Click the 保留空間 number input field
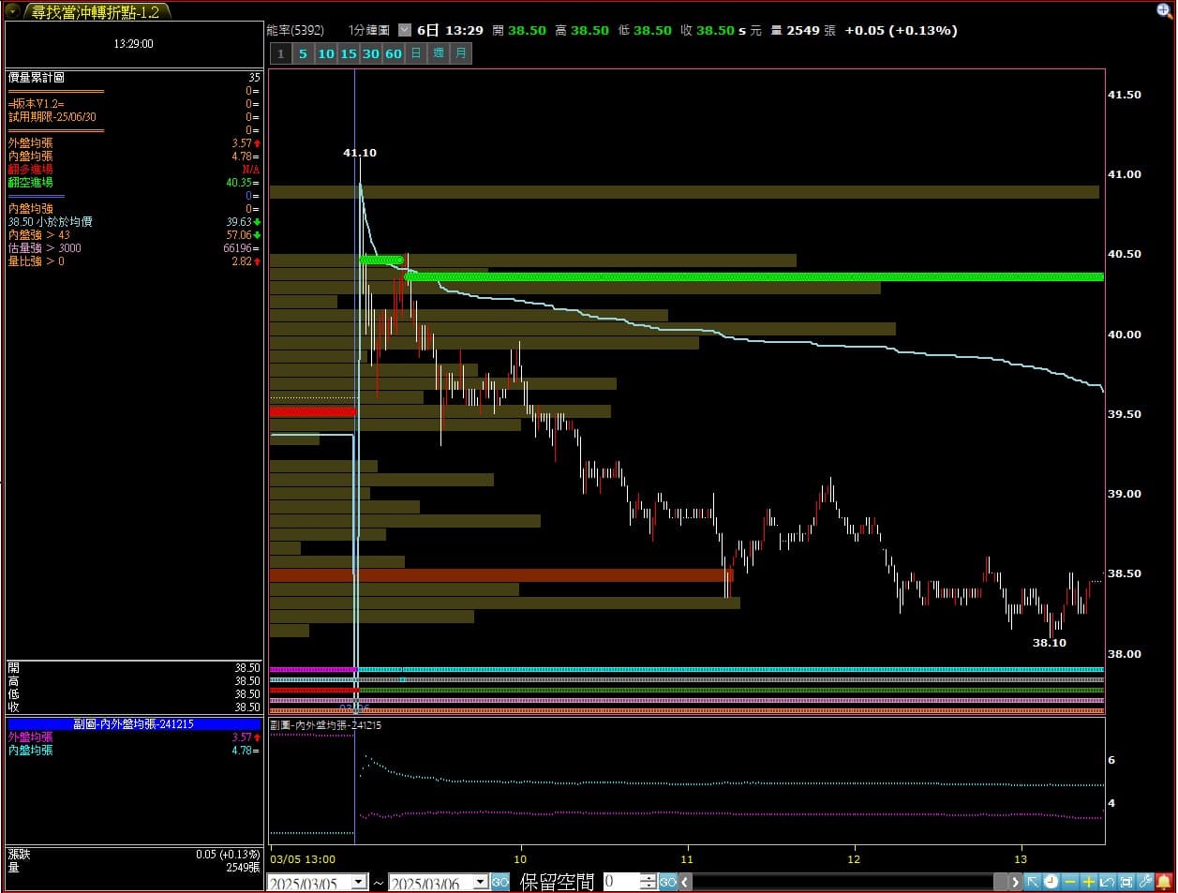This screenshot has width=1178, height=893. (x=620, y=882)
